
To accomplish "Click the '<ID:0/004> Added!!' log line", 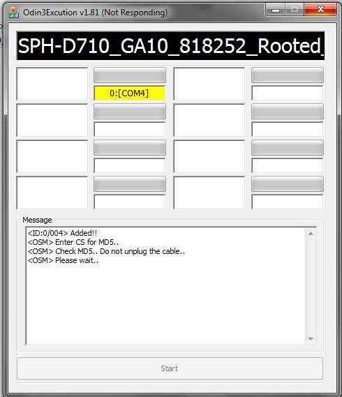I will 62,233.
